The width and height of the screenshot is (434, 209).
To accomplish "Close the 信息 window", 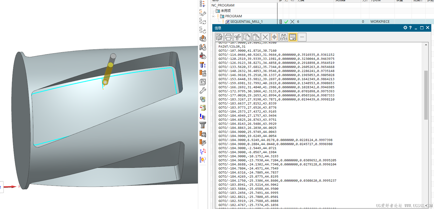I will [x=428, y=28].
